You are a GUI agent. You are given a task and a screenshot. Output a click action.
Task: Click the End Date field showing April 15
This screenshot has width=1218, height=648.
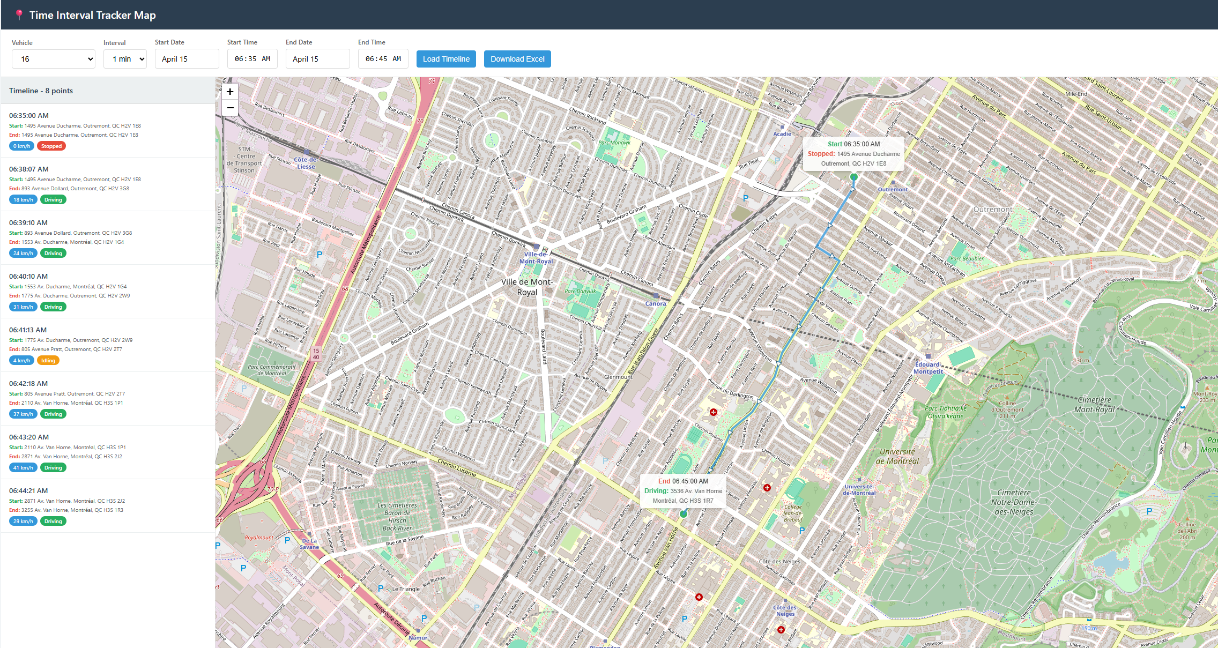318,59
